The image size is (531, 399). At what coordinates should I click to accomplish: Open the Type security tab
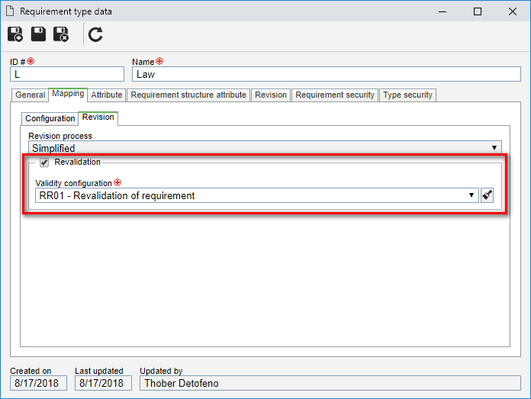click(x=407, y=95)
